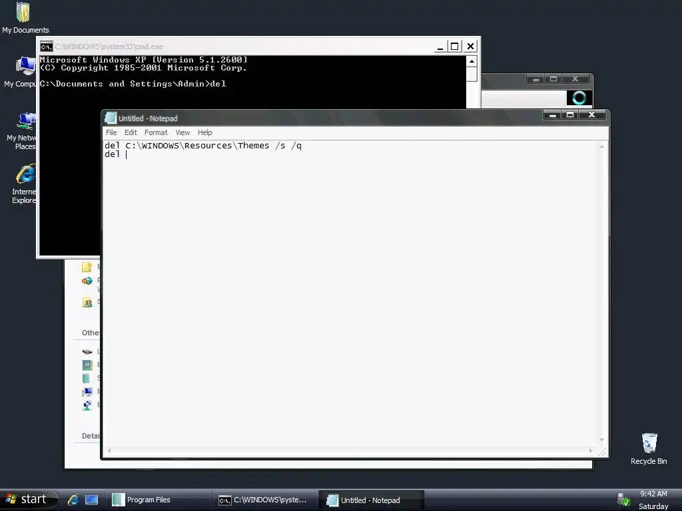Click the cmd.exe title bar icon
The width and height of the screenshot is (682, 511).
(x=46, y=47)
